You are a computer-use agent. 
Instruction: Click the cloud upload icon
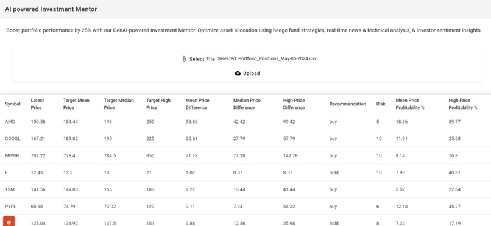pos(238,73)
